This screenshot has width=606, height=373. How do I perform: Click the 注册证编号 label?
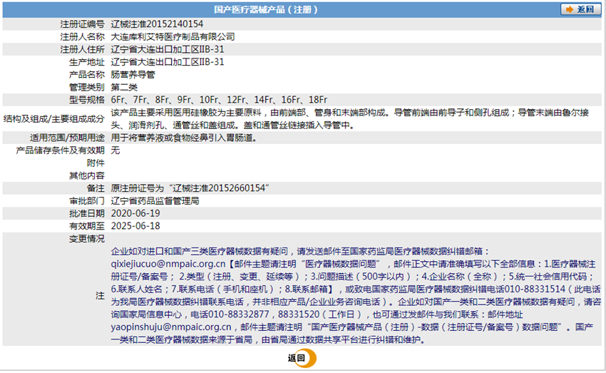[x=82, y=24]
